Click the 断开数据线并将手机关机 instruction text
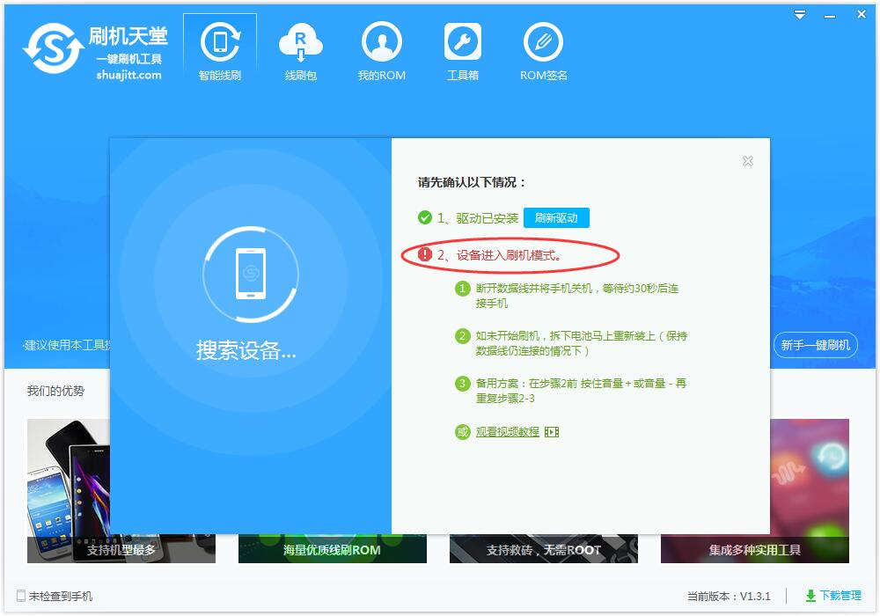The width and height of the screenshot is (880, 616). coord(577,296)
